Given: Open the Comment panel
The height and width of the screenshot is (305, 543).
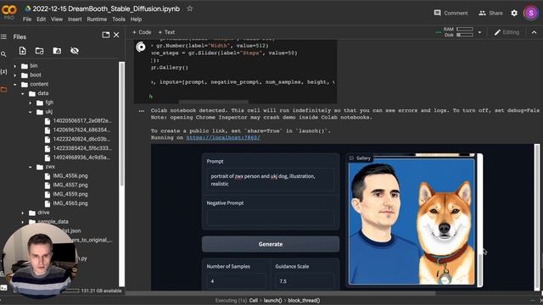Looking at the screenshot, I should pyautogui.click(x=451, y=13).
